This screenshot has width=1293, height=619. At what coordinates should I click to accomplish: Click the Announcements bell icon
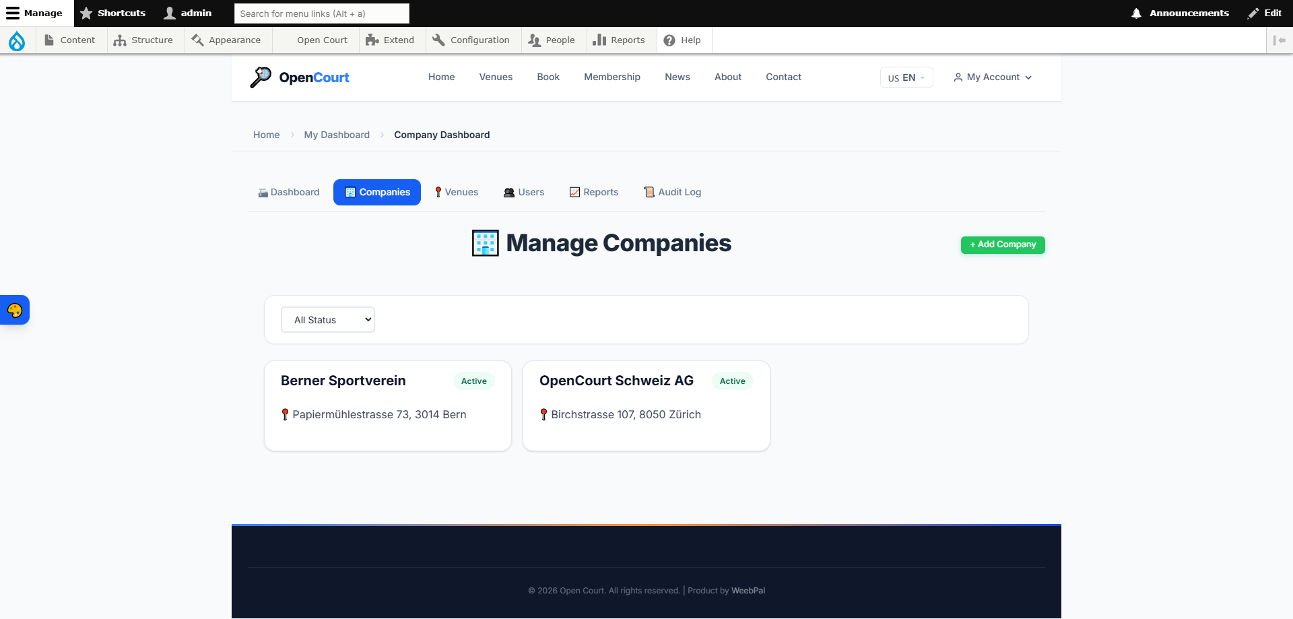(x=1136, y=13)
